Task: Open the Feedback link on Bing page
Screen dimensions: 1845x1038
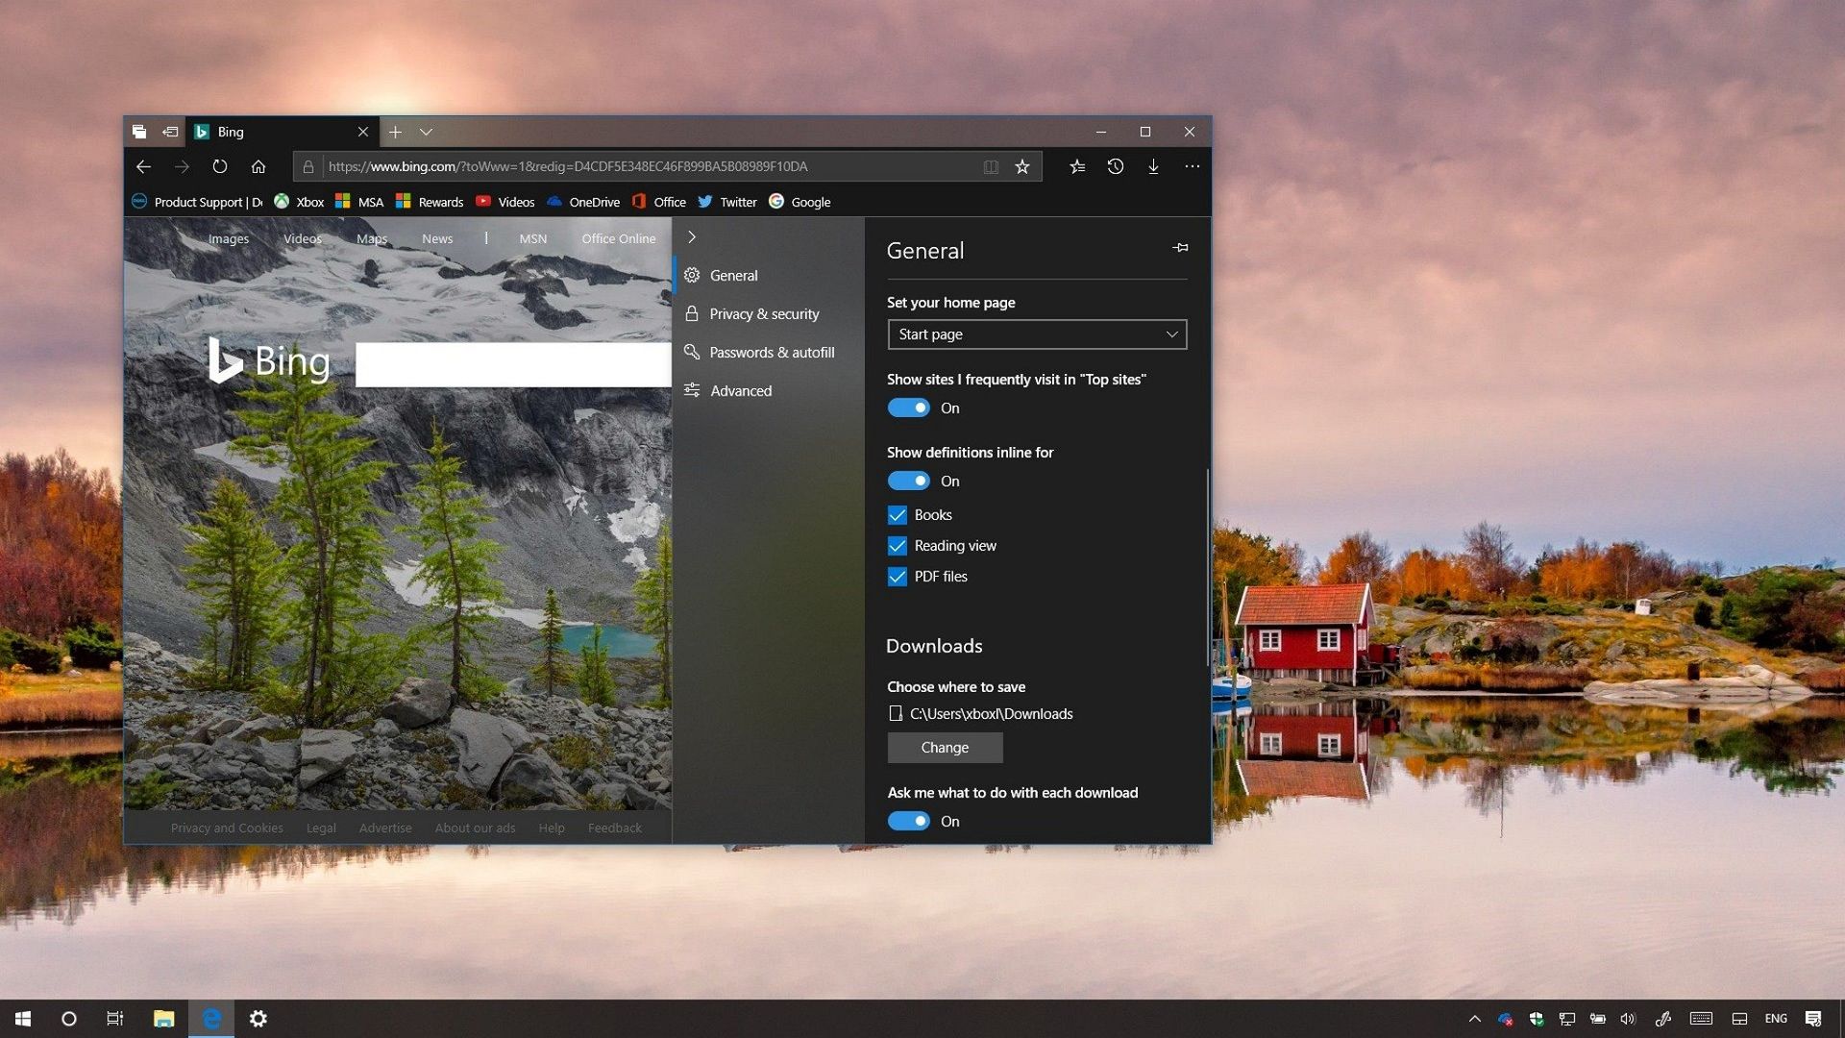Action: tap(615, 828)
